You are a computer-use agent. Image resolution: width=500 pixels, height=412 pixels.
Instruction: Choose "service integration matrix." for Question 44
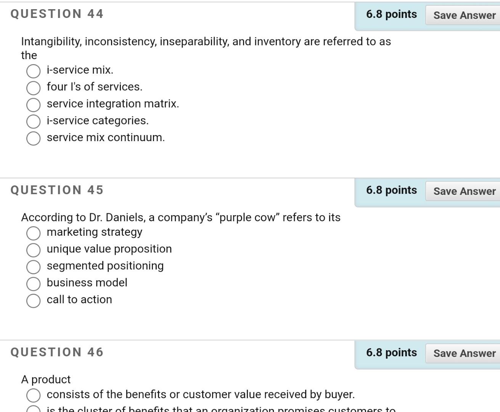point(34,105)
